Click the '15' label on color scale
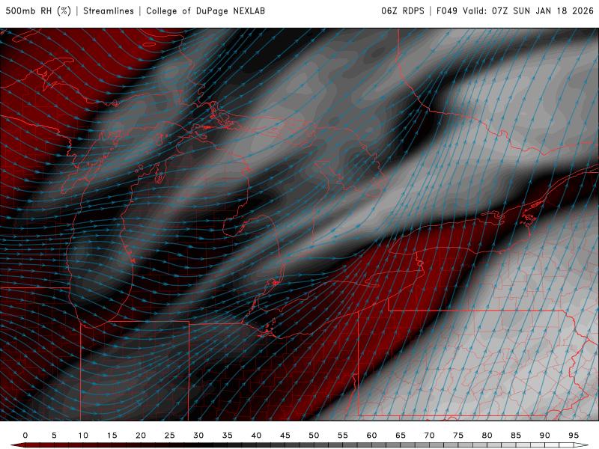Viewport: 599px width, 449px height. pyautogui.click(x=112, y=436)
